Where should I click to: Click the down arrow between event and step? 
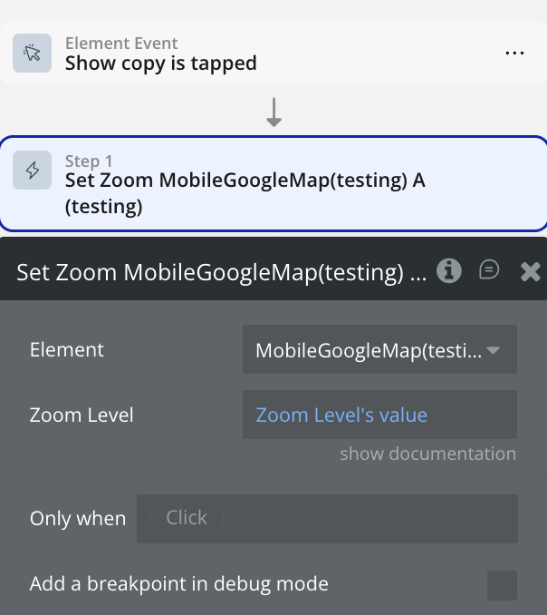pyautogui.click(x=273, y=112)
